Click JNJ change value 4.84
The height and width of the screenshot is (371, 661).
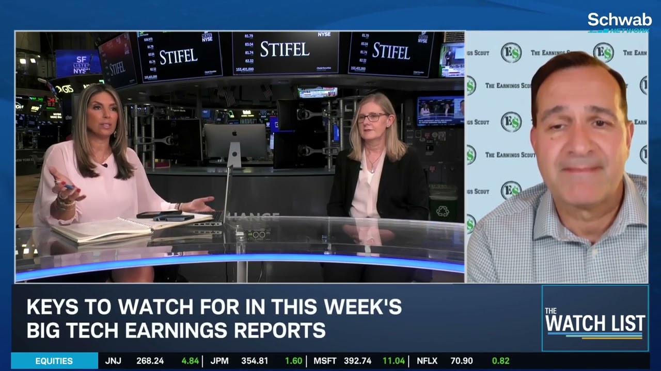tap(190, 361)
